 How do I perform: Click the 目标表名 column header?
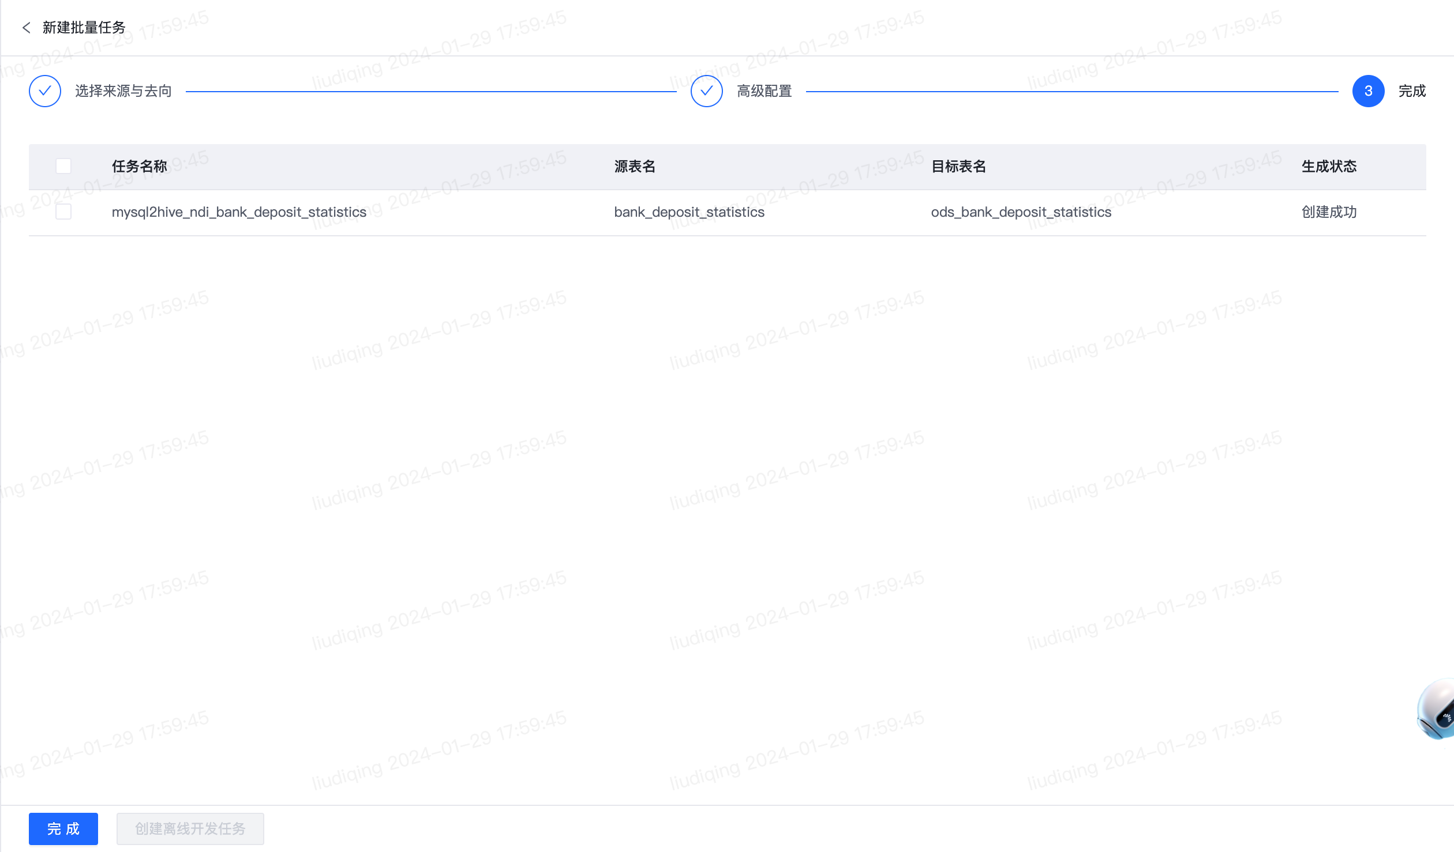[959, 167]
